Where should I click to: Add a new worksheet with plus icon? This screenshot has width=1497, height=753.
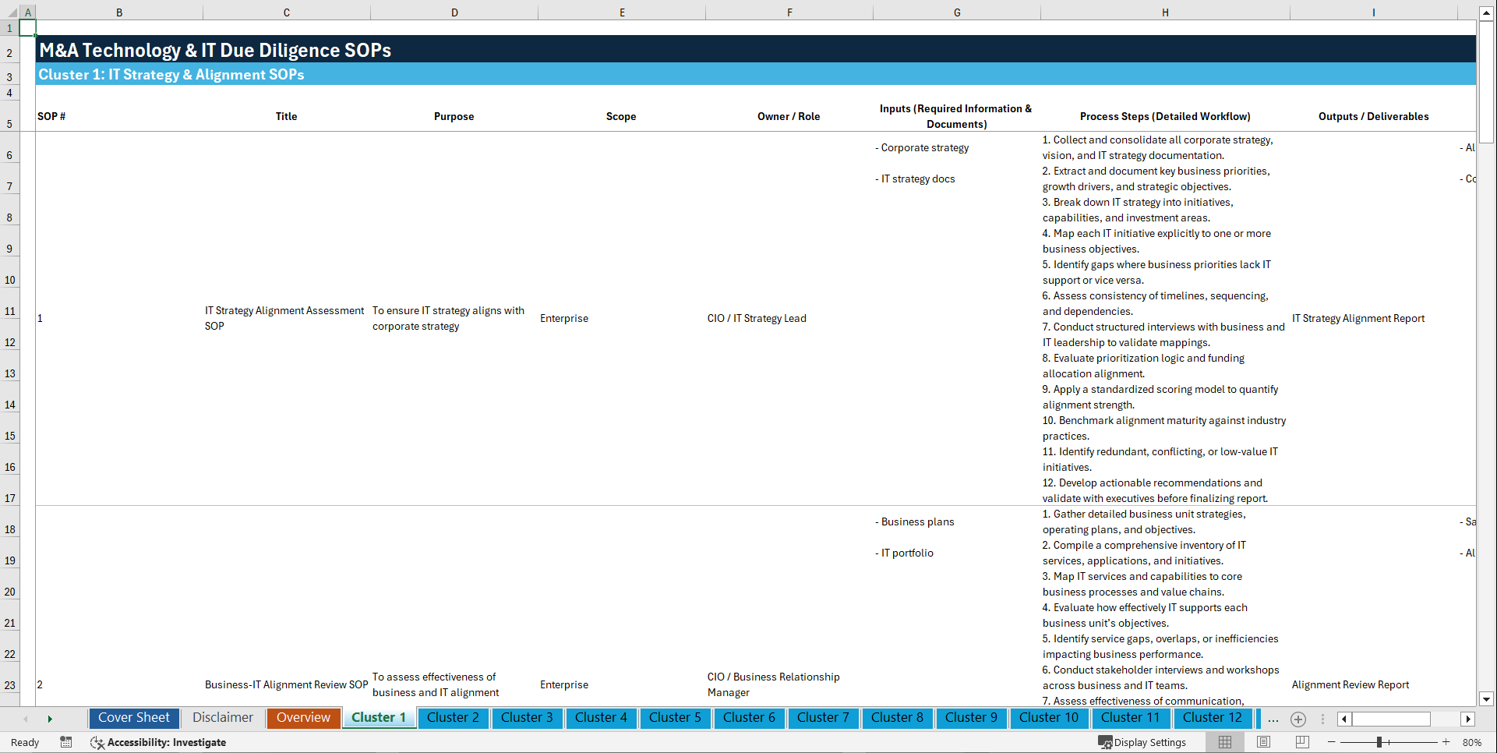click(1298, 719)
